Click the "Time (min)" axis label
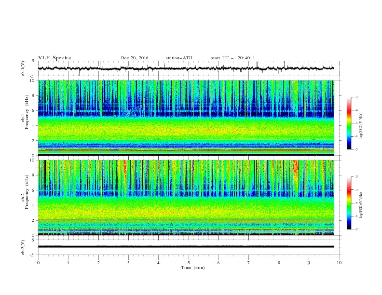Screen dimensions: 382x295 [193, 268]
